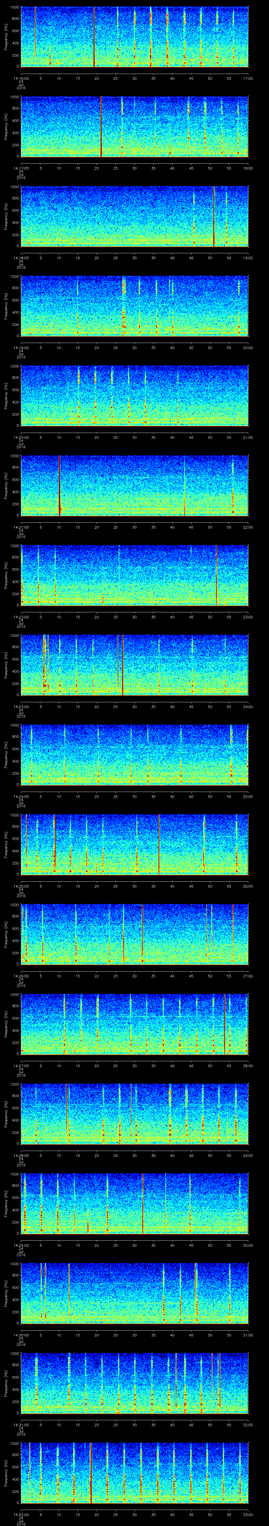Select the '29:00' end time label
The width and height of the screenshot is (269, 1526).
click(x=248, y=1155)
